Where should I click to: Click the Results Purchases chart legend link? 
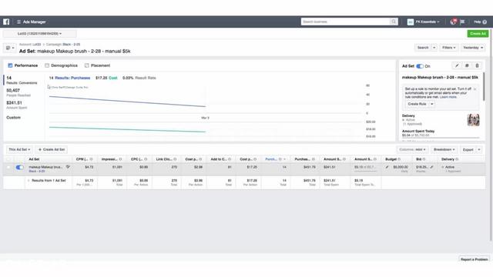click(x=72, y=78)
